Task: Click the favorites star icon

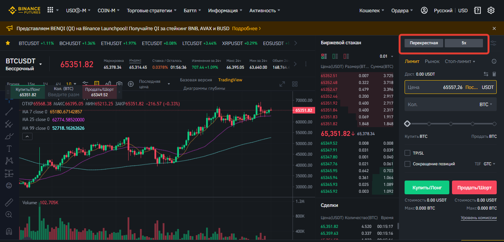Action: pyautogui.click(x=8, y=43)
